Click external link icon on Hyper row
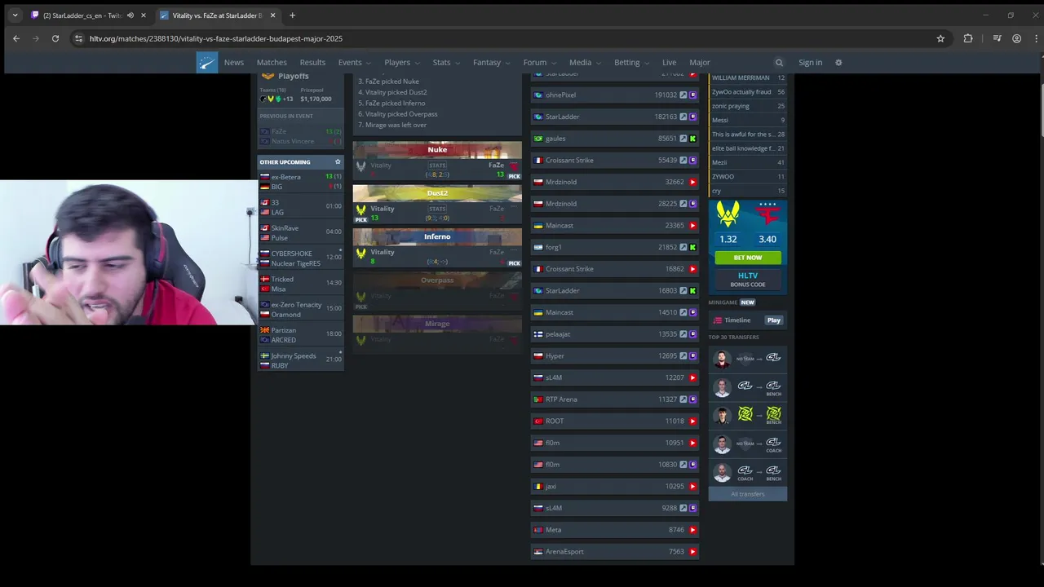Viewport: 1044px width, 587px height. tap(683, 356)
